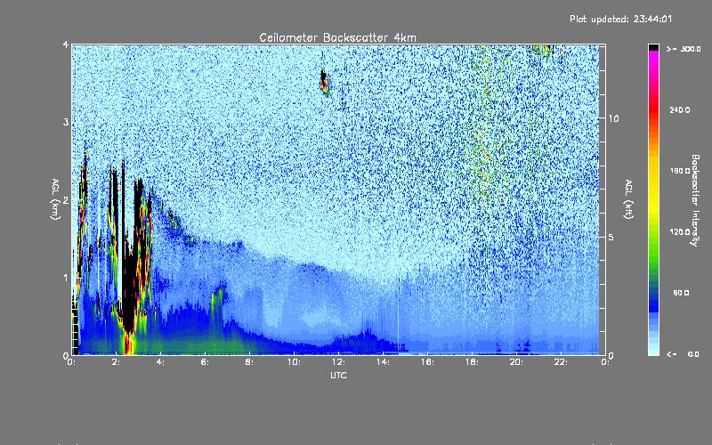This screenshot has width=712, height=445.
Task: Click the 4 tick on AGL (km) axis
Action: (x=66, y=45)
